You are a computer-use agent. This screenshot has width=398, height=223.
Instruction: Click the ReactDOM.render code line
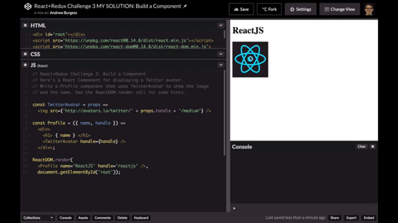pyautogui.click(x=52, y=160)
